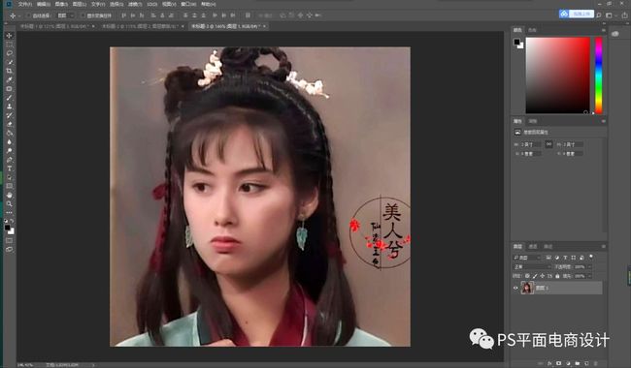This screenshot has height=368, width=631.
Task: Create new adjustment layer
Action: click(568, 363)
